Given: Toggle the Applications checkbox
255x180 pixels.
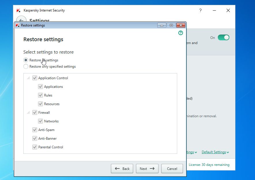Looking at the screenshot, I should 41,86.
